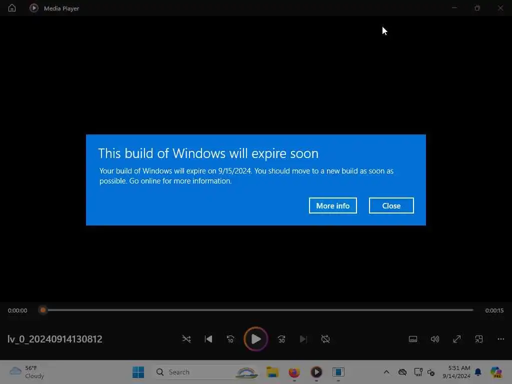
Task: Open display connection tray icon
Action: 418,372
